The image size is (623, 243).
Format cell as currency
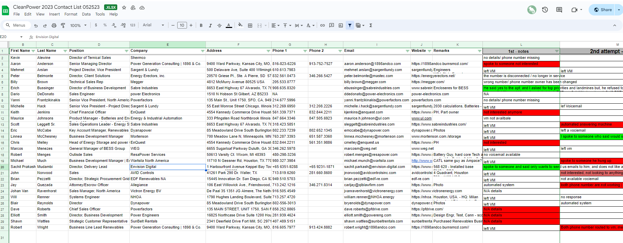[96, 25]
